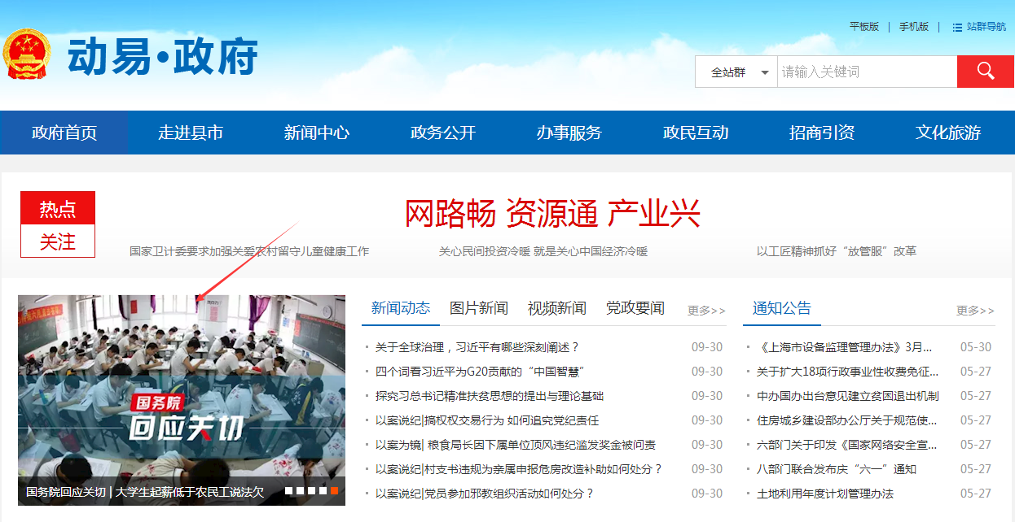Expand the 全站群 search scope dropdown
The width and height of the screenshot is (1015, 522).
click(x=740, y=72)
